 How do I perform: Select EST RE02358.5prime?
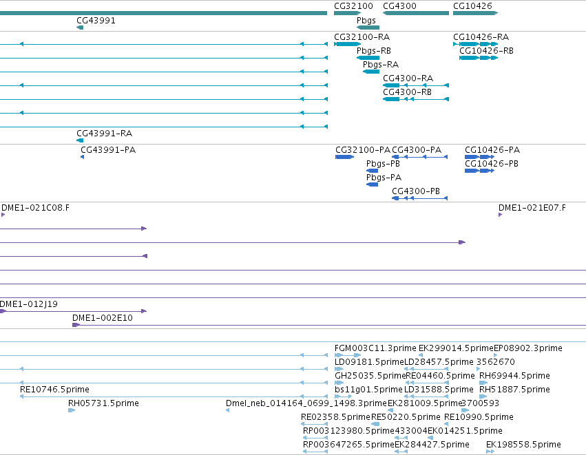(314, 424)
